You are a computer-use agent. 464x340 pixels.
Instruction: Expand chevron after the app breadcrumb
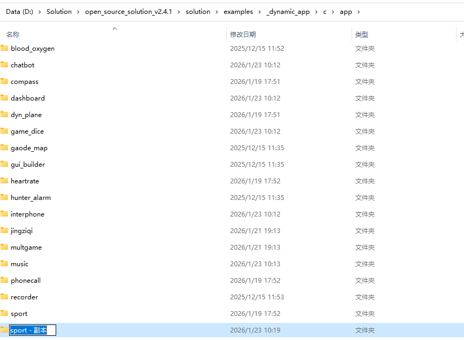click(x=359, y=12)
